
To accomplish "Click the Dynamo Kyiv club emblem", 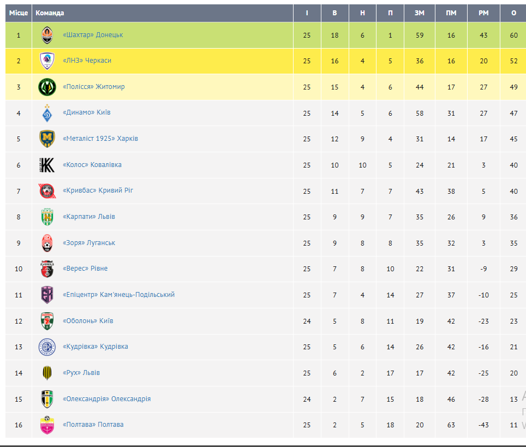I will [47, 113].
